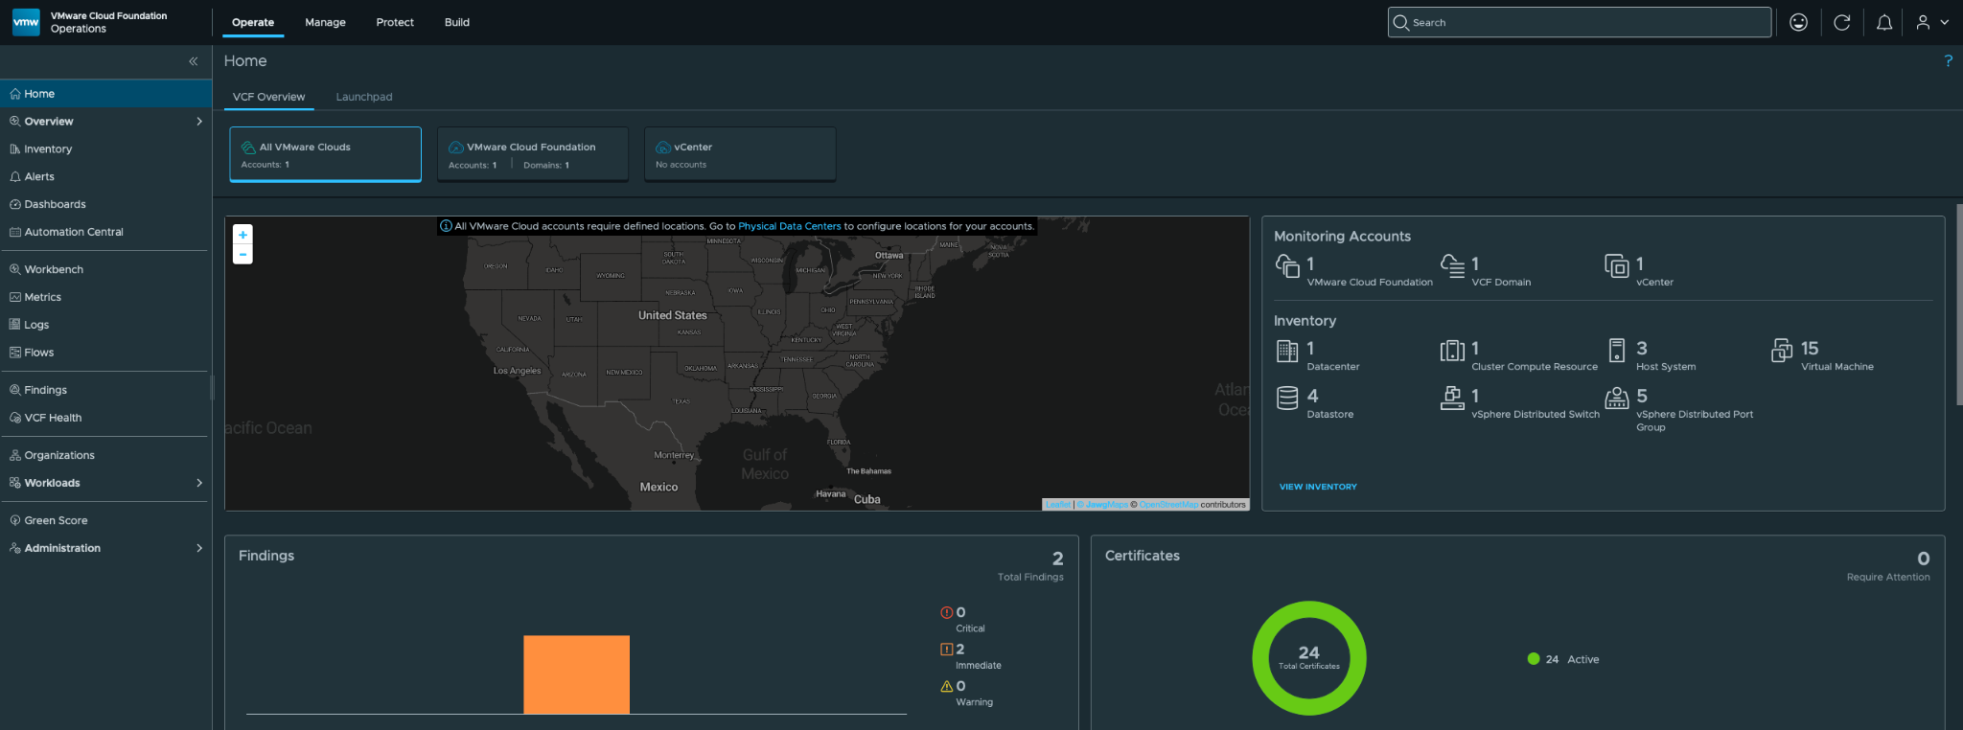1963x730 pixels.
Task: Open the notifications bell icon
Action: pyautogui.click(x=1883, y=22)
